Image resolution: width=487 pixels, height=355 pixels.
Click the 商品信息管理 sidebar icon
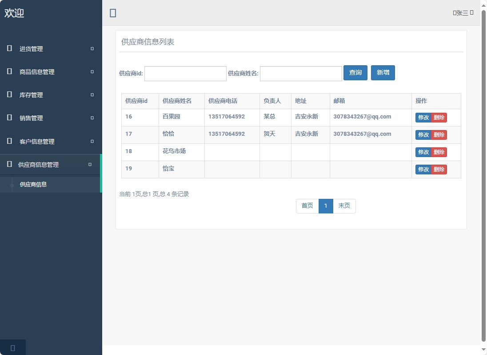[x=9, y=71]
